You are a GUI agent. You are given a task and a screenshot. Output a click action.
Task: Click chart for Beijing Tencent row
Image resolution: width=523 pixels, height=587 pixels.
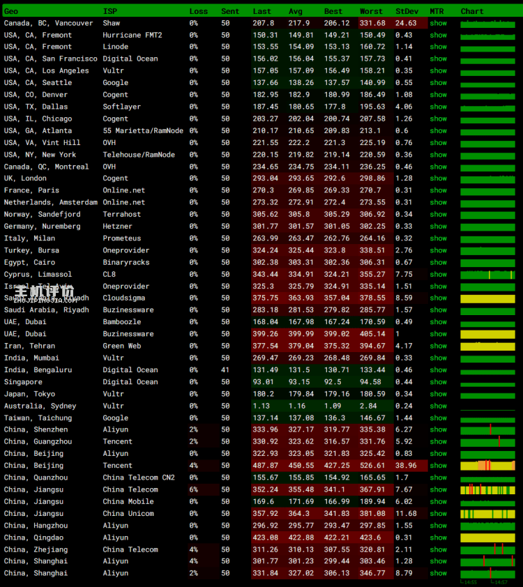coord(488,466)
